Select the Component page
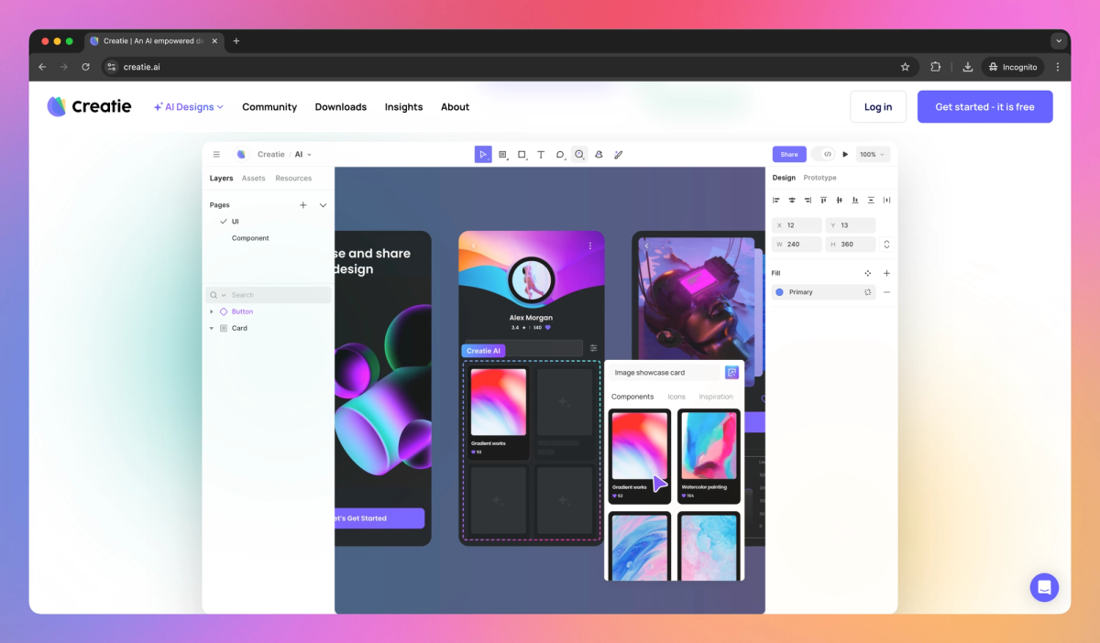 tap(250, 238)
